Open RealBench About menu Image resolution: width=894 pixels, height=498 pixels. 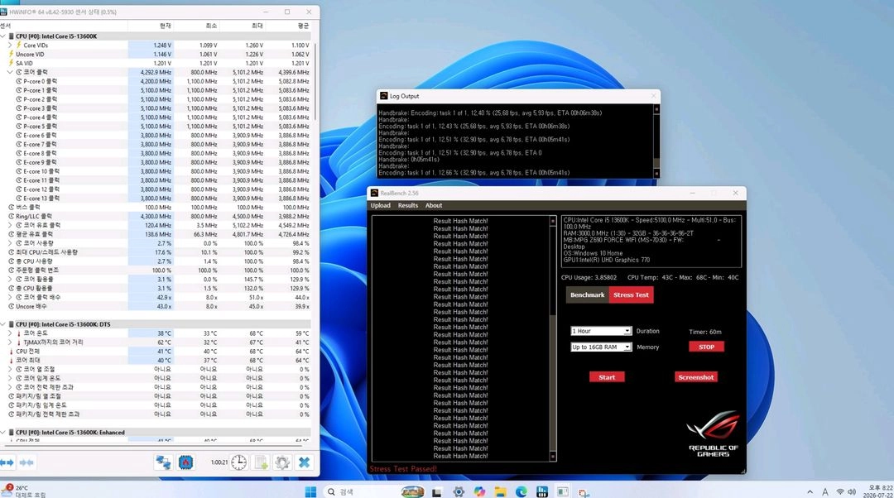[433, 206]
